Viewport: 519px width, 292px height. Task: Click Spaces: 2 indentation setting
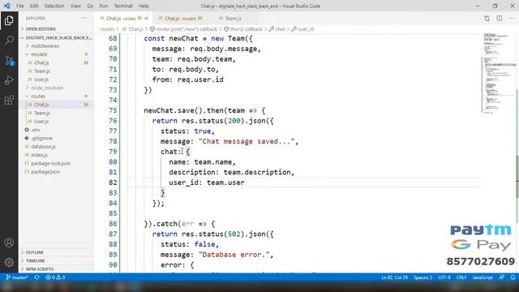(x=423, y=277)
